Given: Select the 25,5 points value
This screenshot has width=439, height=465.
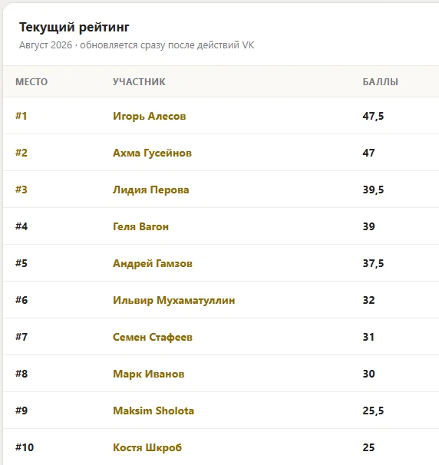Looking at the screenshot, I should pyautogui.click(x=373, y=411).
